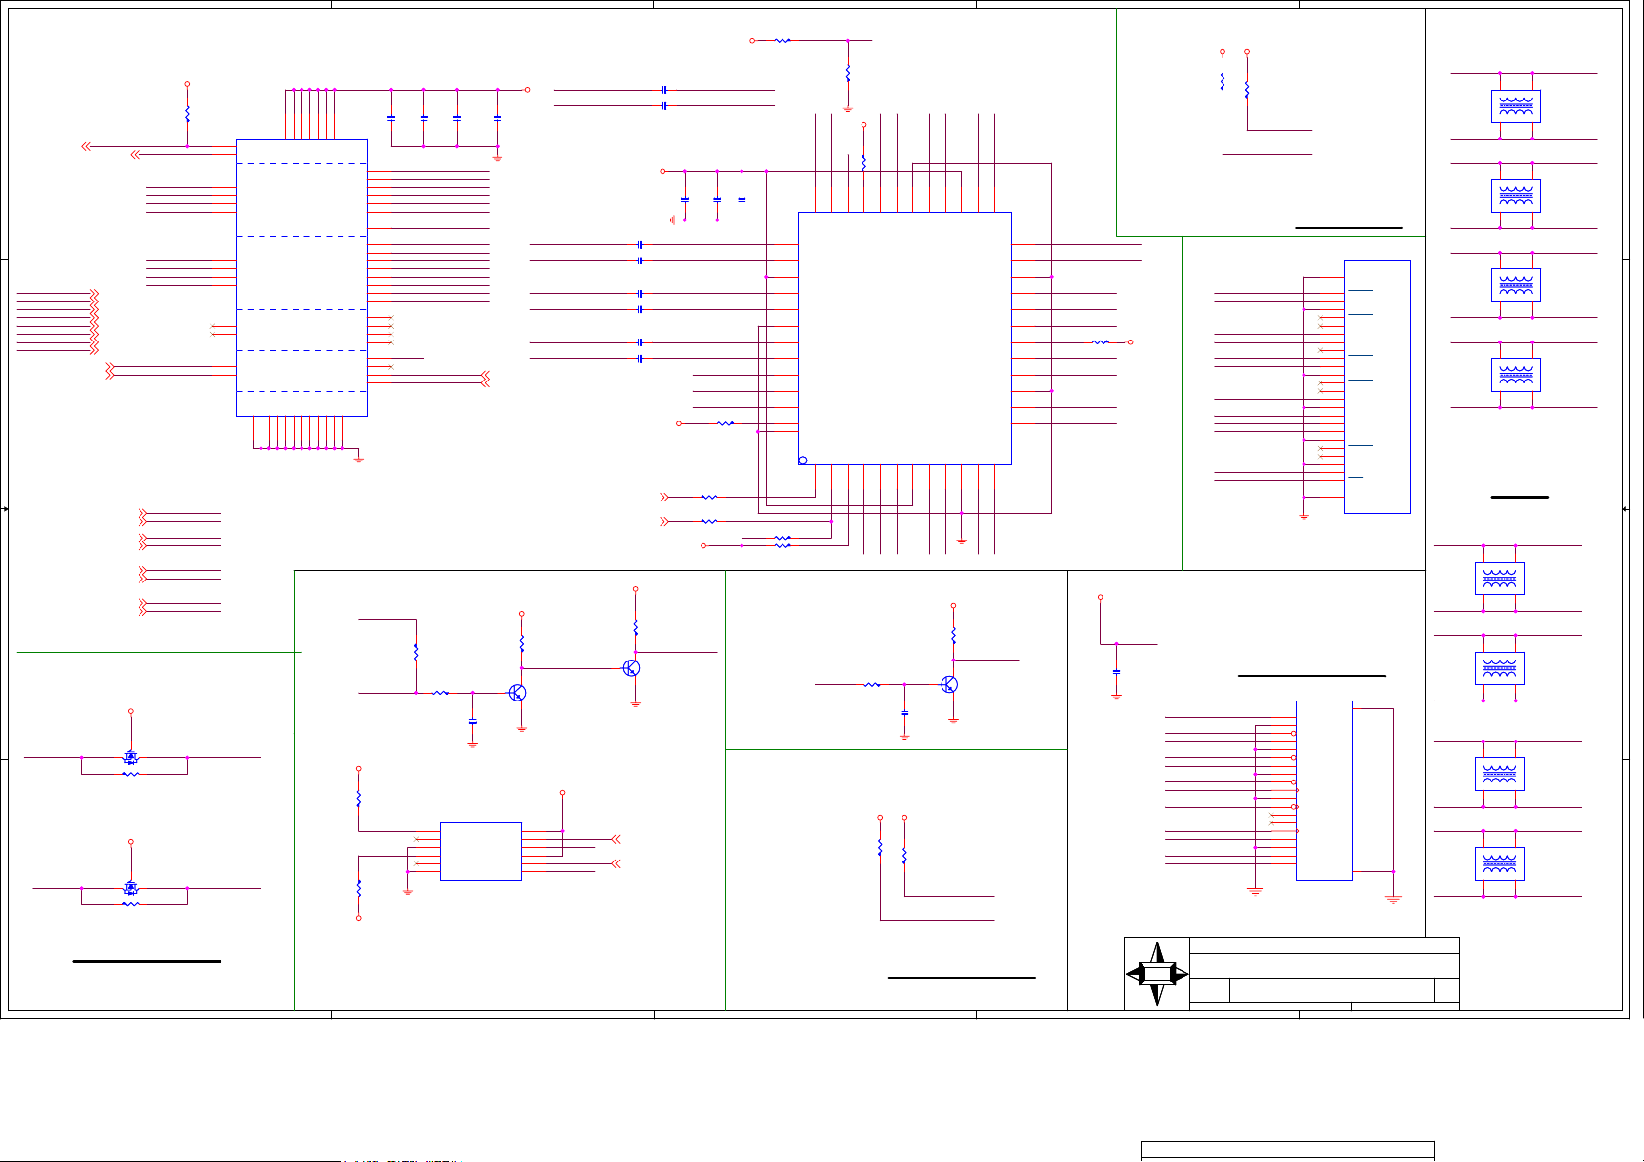Select the upper protection device symbol at bottom-left
The height and width of the screenshot is (1162, 1644).
[131, 757]
